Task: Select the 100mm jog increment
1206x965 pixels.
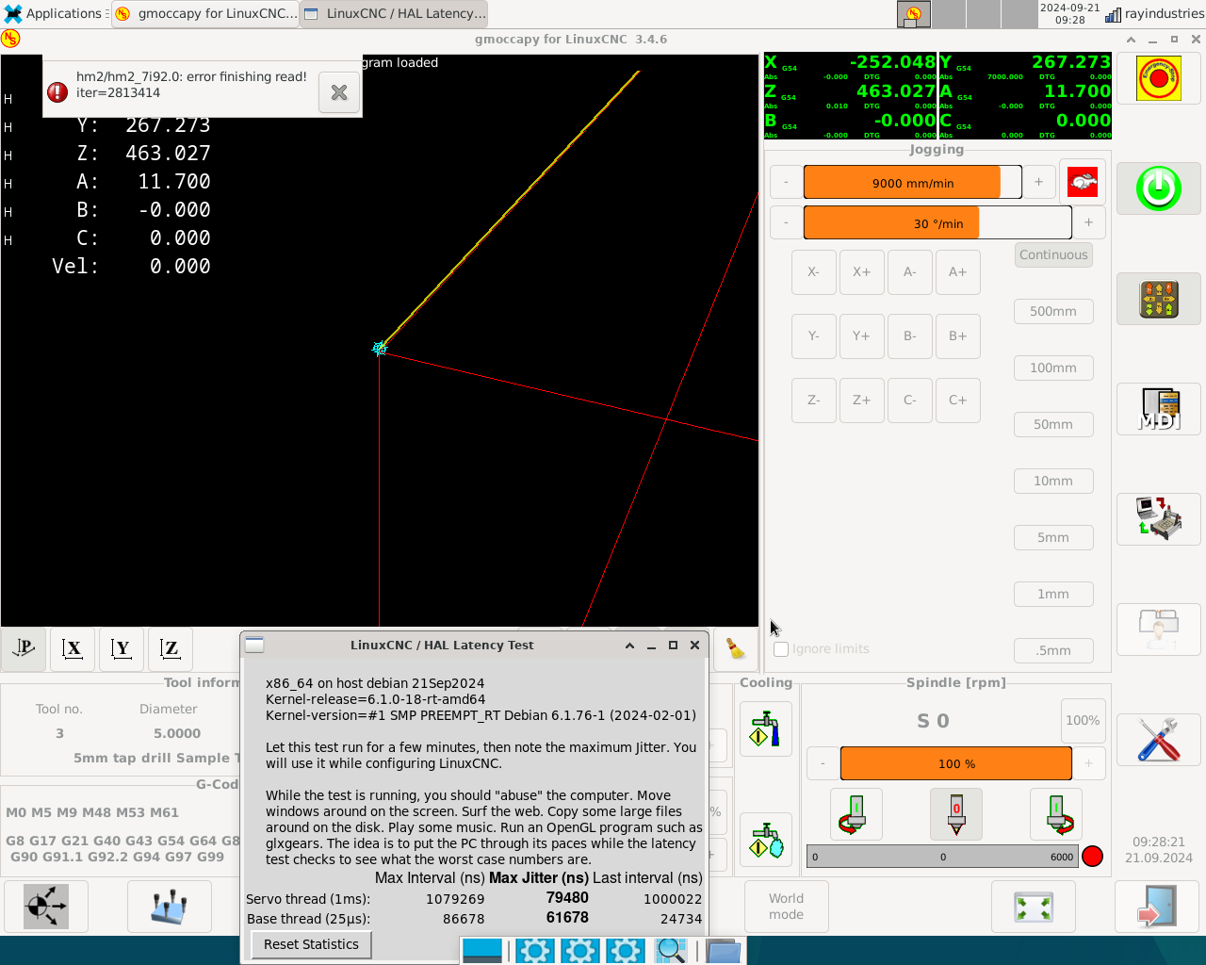Action: pyautogui.click(x=1053, y=368)
